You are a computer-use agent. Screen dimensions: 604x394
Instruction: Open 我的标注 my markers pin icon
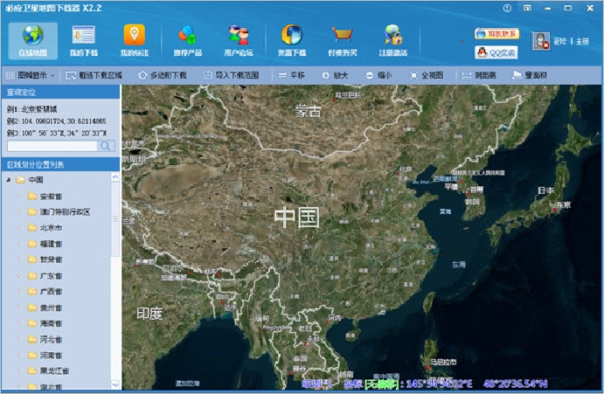pyautogui.click(x=134, y=40)
